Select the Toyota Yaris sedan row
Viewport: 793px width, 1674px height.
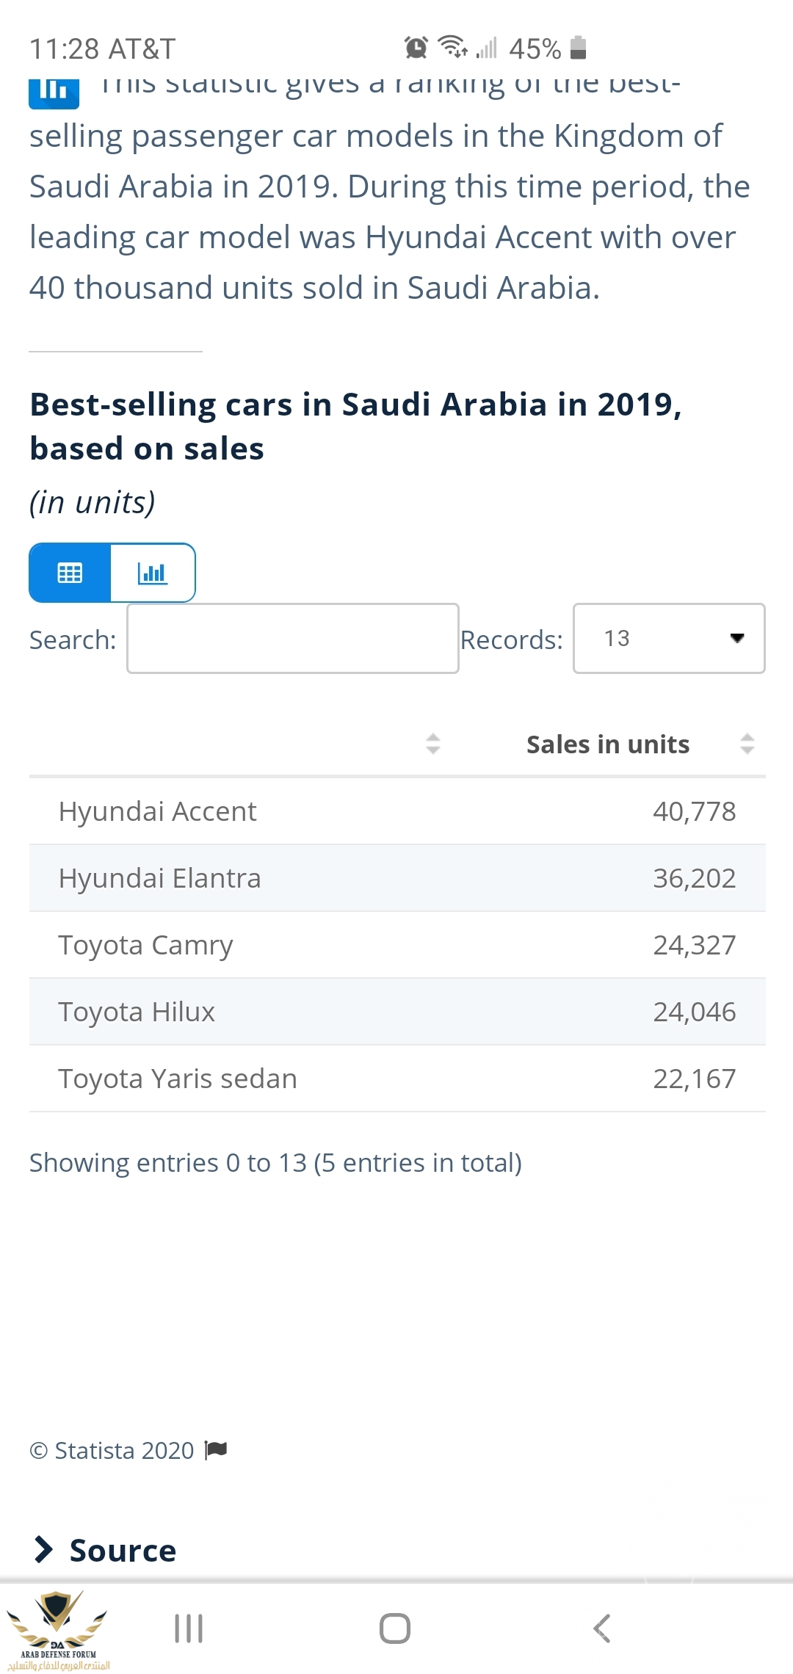click(396, 1079)
